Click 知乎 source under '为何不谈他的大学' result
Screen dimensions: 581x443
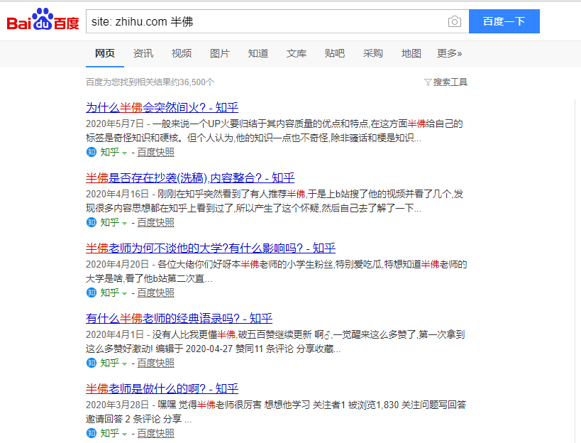pos(110,292)
